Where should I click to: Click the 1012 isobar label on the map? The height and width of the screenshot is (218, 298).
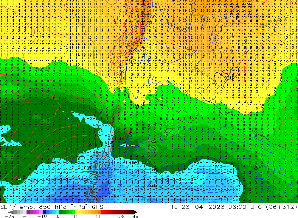point(80,159)
